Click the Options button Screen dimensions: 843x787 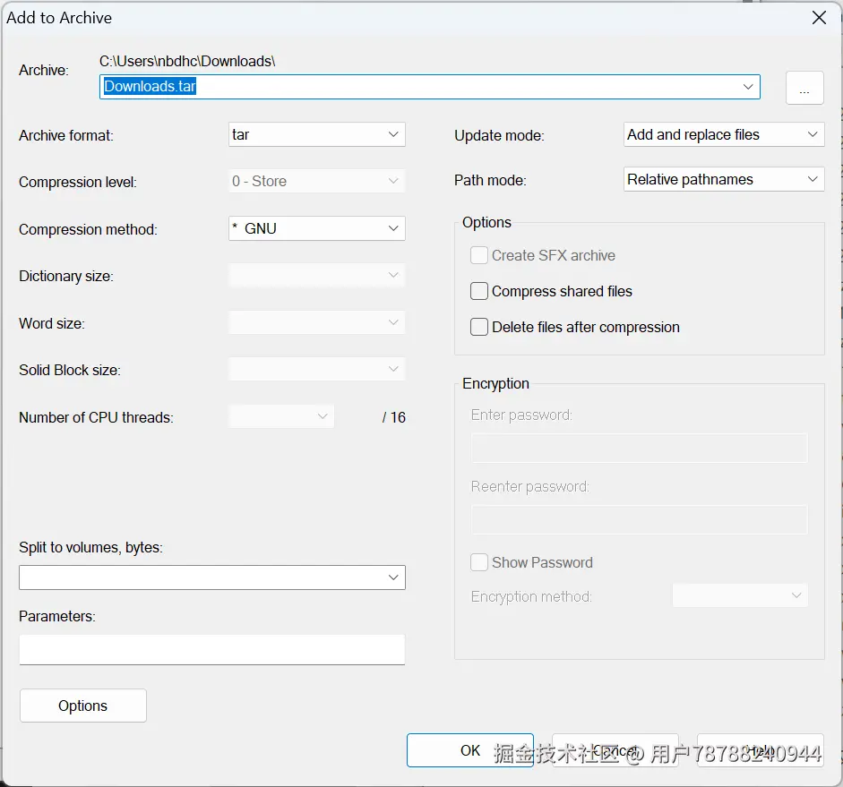[x=82, y=706]
